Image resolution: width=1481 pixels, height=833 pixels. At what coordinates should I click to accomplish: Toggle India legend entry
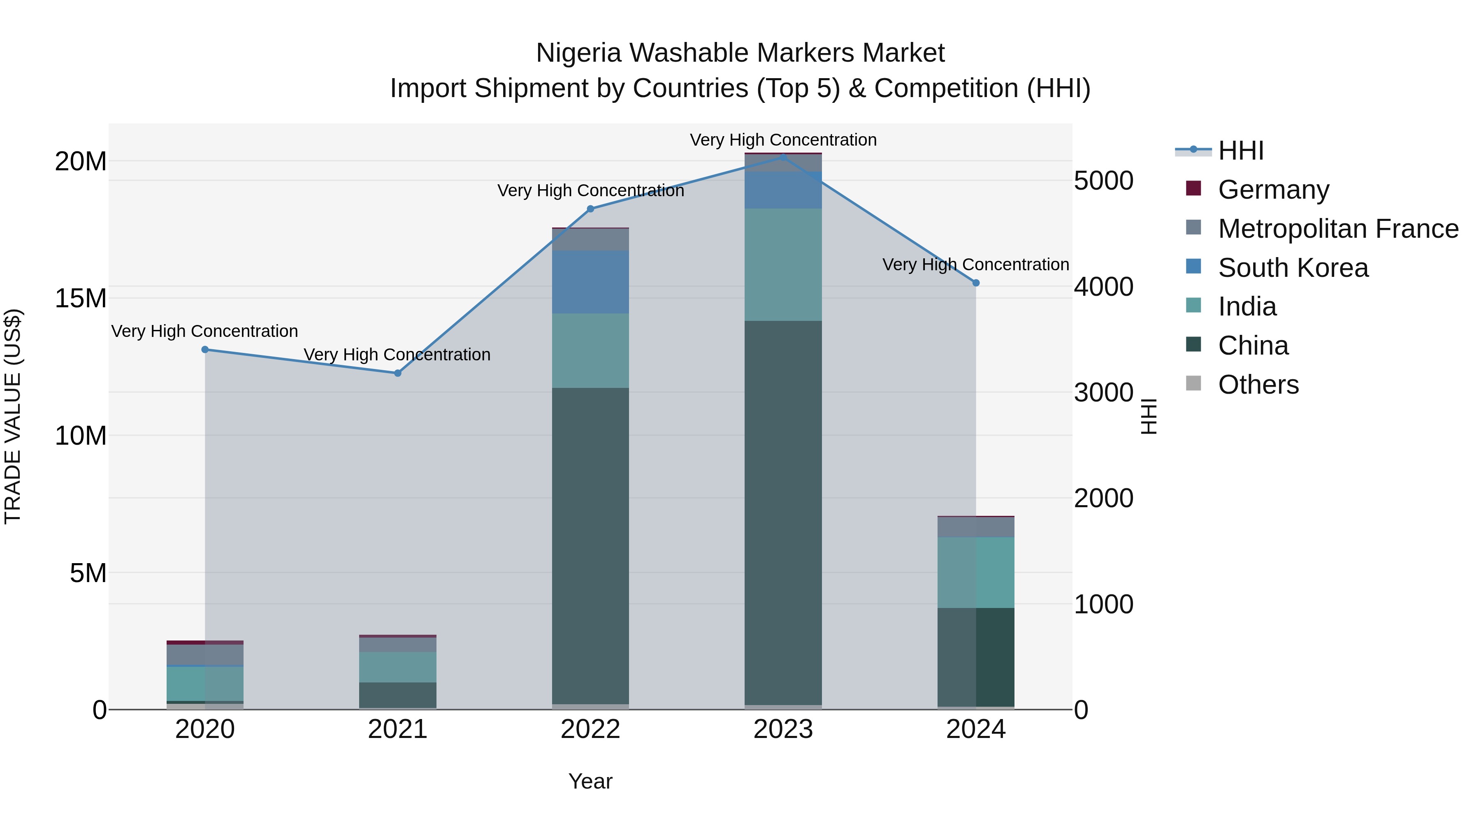point(1231,306)
